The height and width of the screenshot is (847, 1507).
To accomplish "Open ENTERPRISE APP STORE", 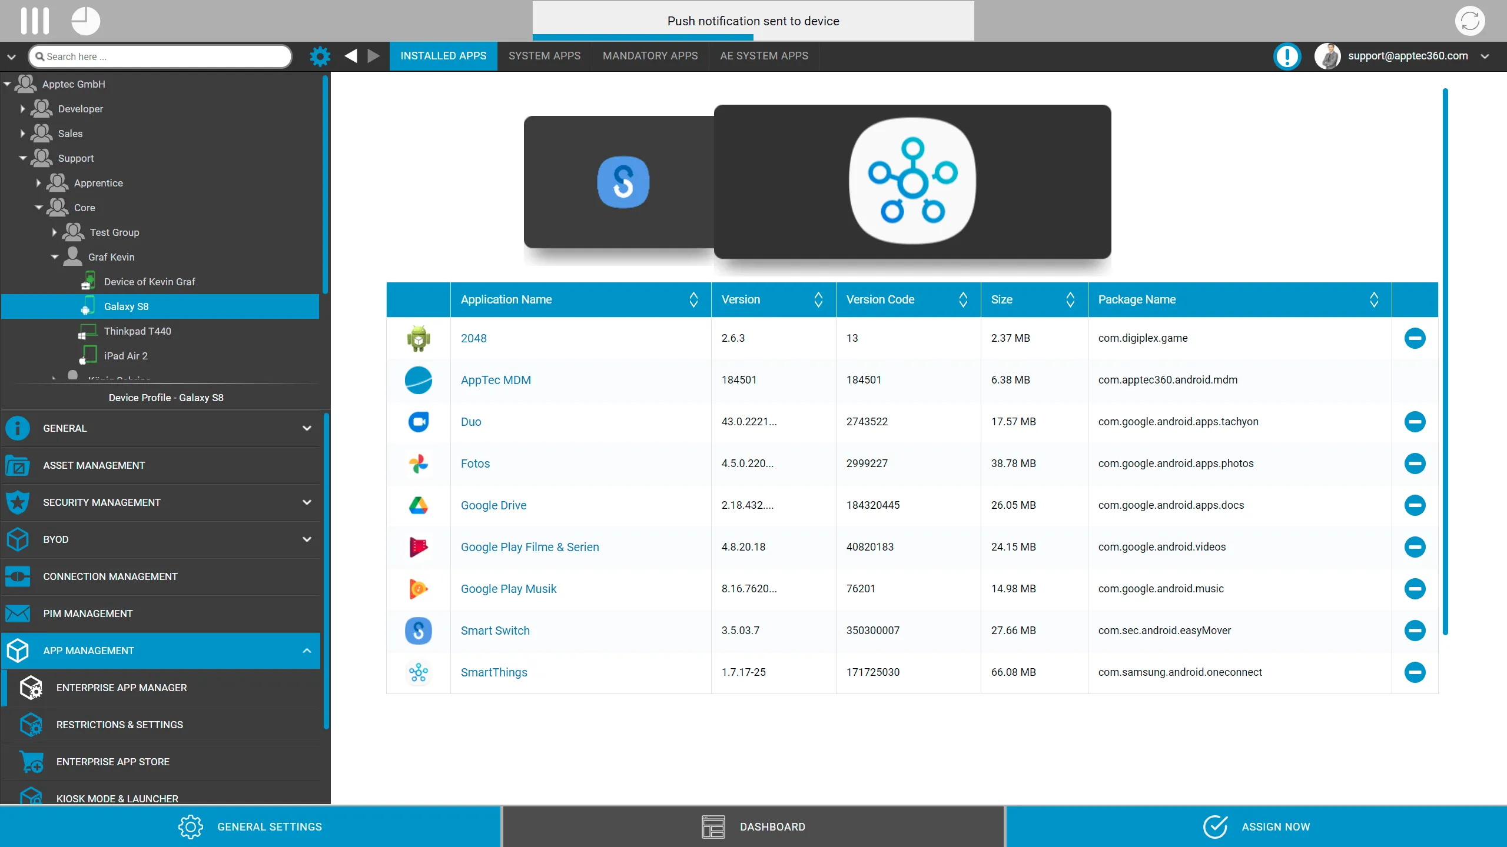I will click(x=162, y=762).
